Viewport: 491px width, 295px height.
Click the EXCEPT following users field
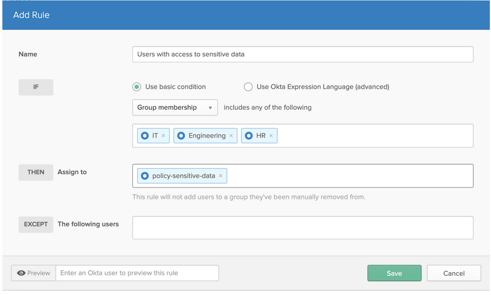[x=302, y=228]
